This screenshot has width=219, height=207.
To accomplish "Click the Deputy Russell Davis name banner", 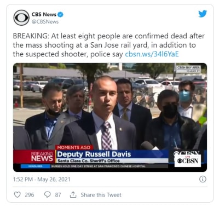I will (94, 154).
